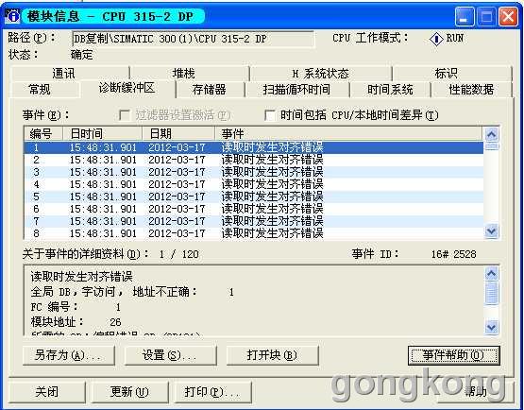Click the details pane scrollbar thumb
The image size is (524, 410).
point(491,293)
